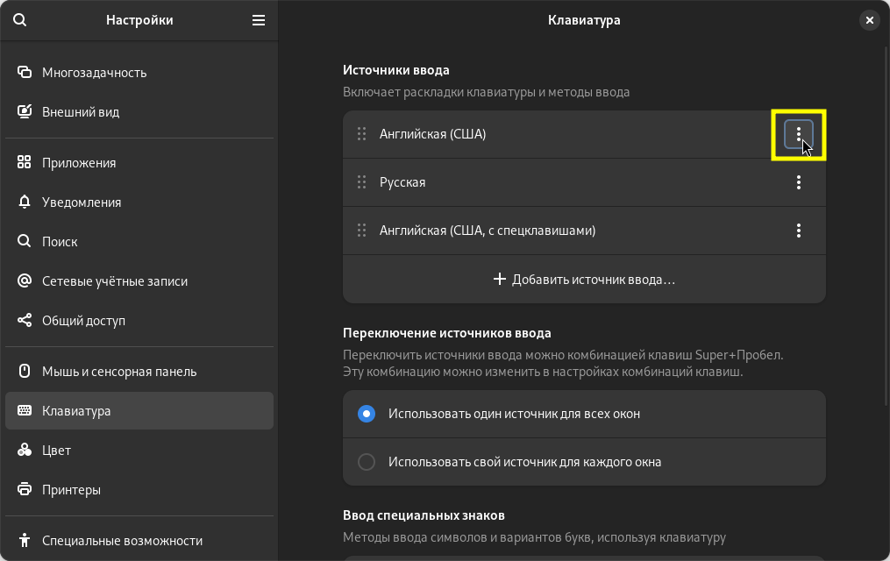The image size is (890, 561).
Task: Open three-dot menu for Русская layout
Action: pyautogui.click(x=798, y=182)
